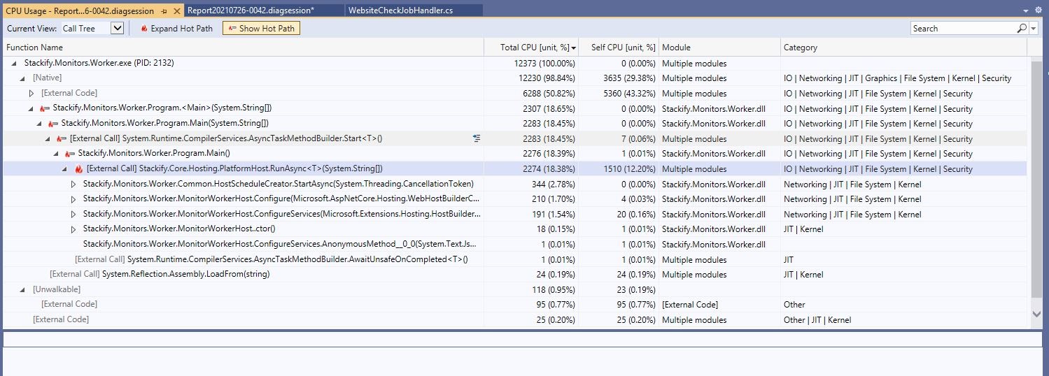Click inside the Search input field
This screenshot has width=1049, height=376.
964,29
